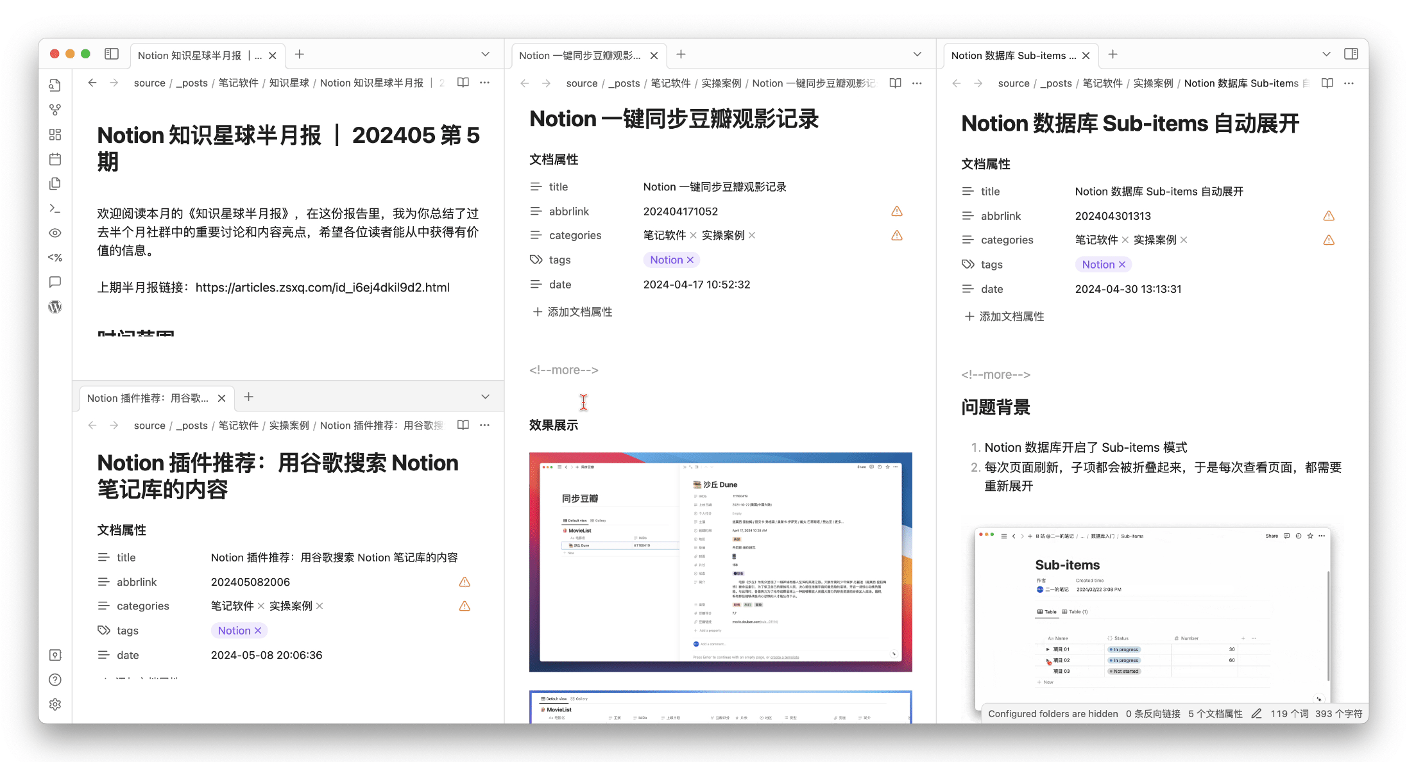The height and width of the screenshot is (762, 1407).
Task: Expand tab list dropdown of 知识星球半月报 group
Action: pos(486,54)
